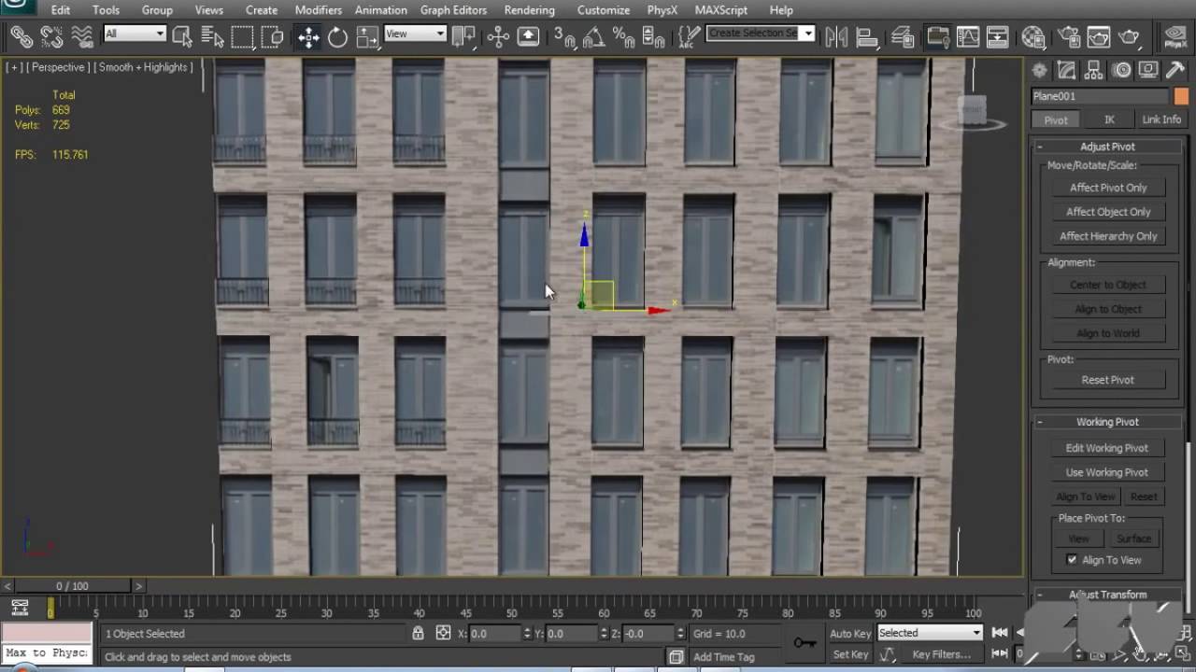Image resolution: width=1196 pixels, height=672 pixels.
Task: Open the Graph Editors menu
Action: click(x=453, y=10)
